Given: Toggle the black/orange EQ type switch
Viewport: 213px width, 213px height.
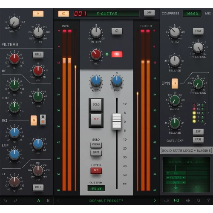Looking at the screenshot, I should pos(43,120).
